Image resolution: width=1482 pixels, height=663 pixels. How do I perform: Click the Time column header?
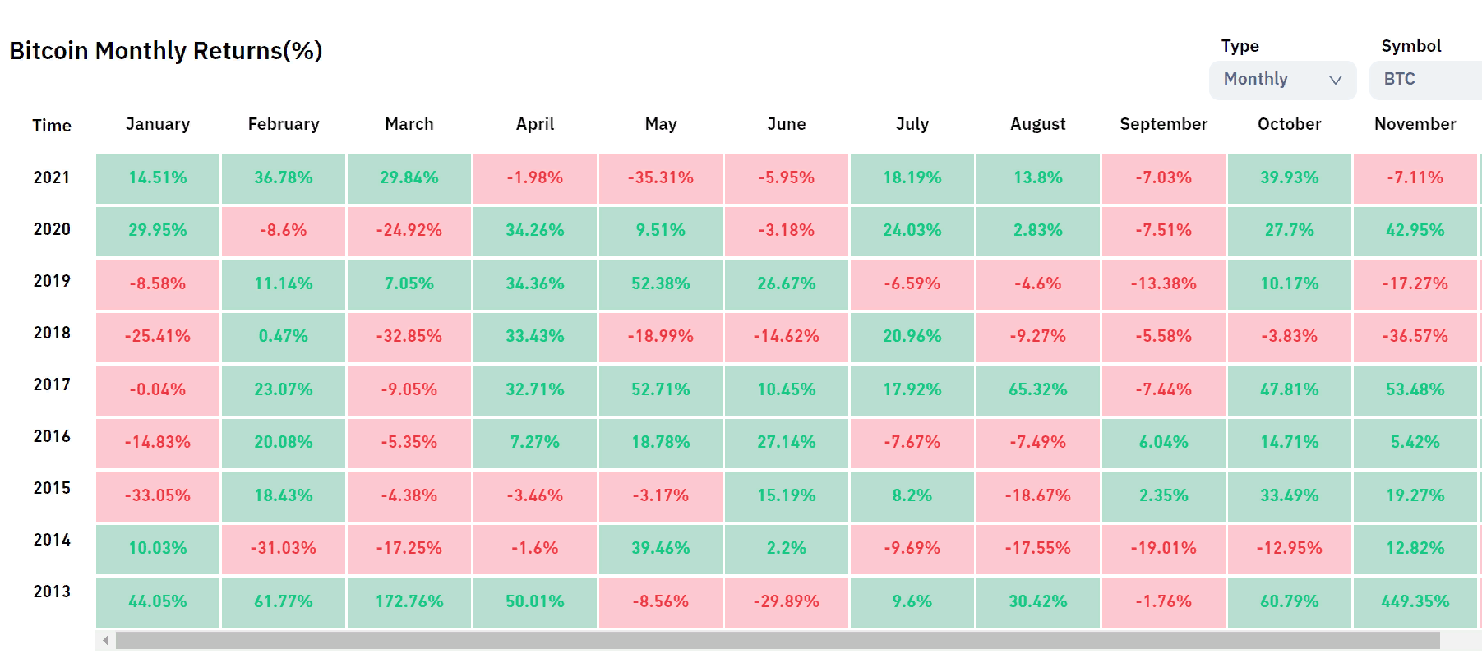52,126
